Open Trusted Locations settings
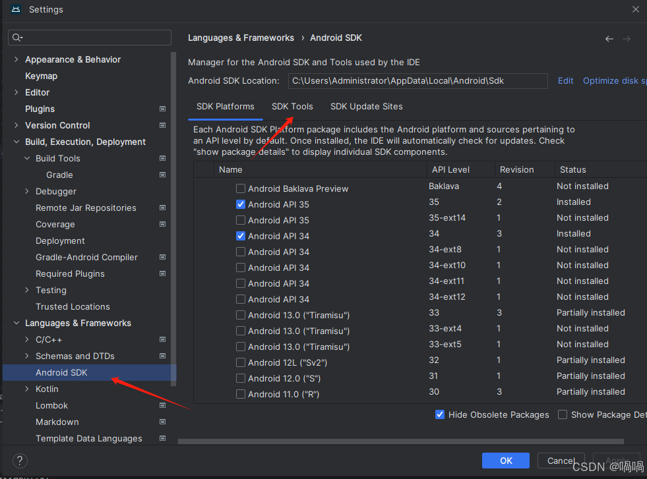647x479 pixels. tap(73, 306)
